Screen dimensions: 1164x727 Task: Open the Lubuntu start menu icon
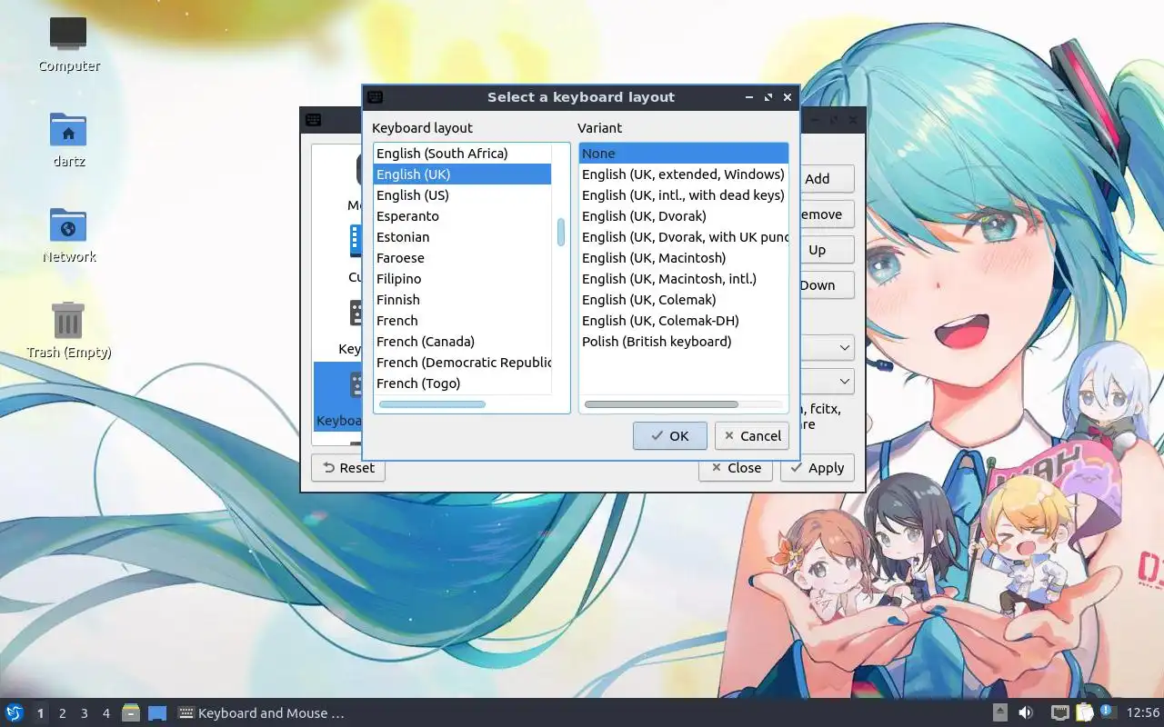[15, 713]
